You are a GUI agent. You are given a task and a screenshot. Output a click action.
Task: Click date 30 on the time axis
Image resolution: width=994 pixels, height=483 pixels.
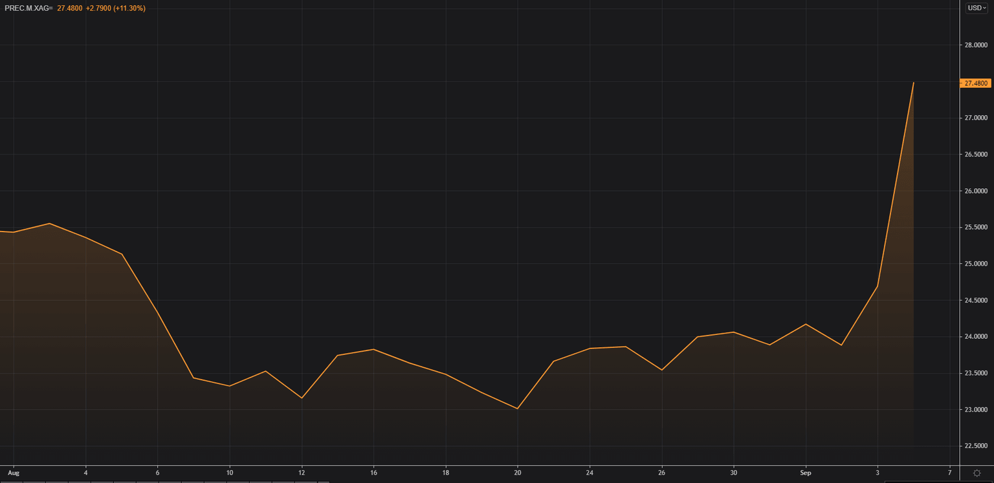[x=734, y=473]
